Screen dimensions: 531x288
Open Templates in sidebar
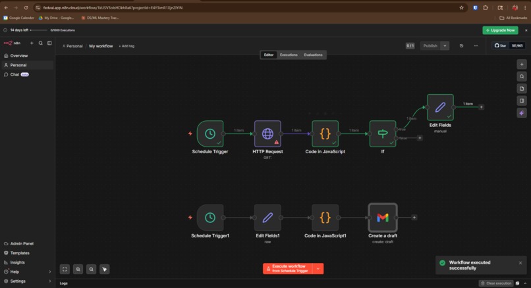coord(27,253)
